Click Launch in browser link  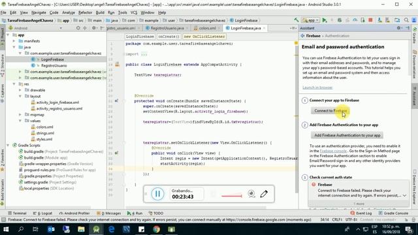point(317,87)
